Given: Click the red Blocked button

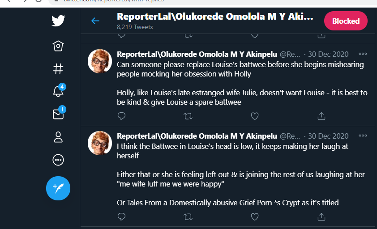Looking at the screenshot, I should click(346, 21).
